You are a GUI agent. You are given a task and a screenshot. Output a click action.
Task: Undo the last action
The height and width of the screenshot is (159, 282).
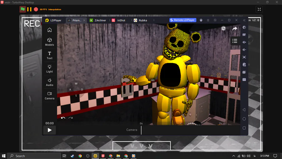tap(63, 118)
